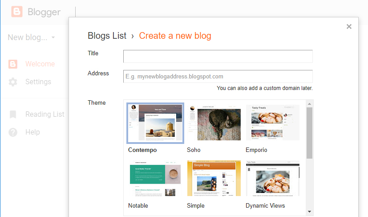Click the Blogger logo icon

pos(17,12)
